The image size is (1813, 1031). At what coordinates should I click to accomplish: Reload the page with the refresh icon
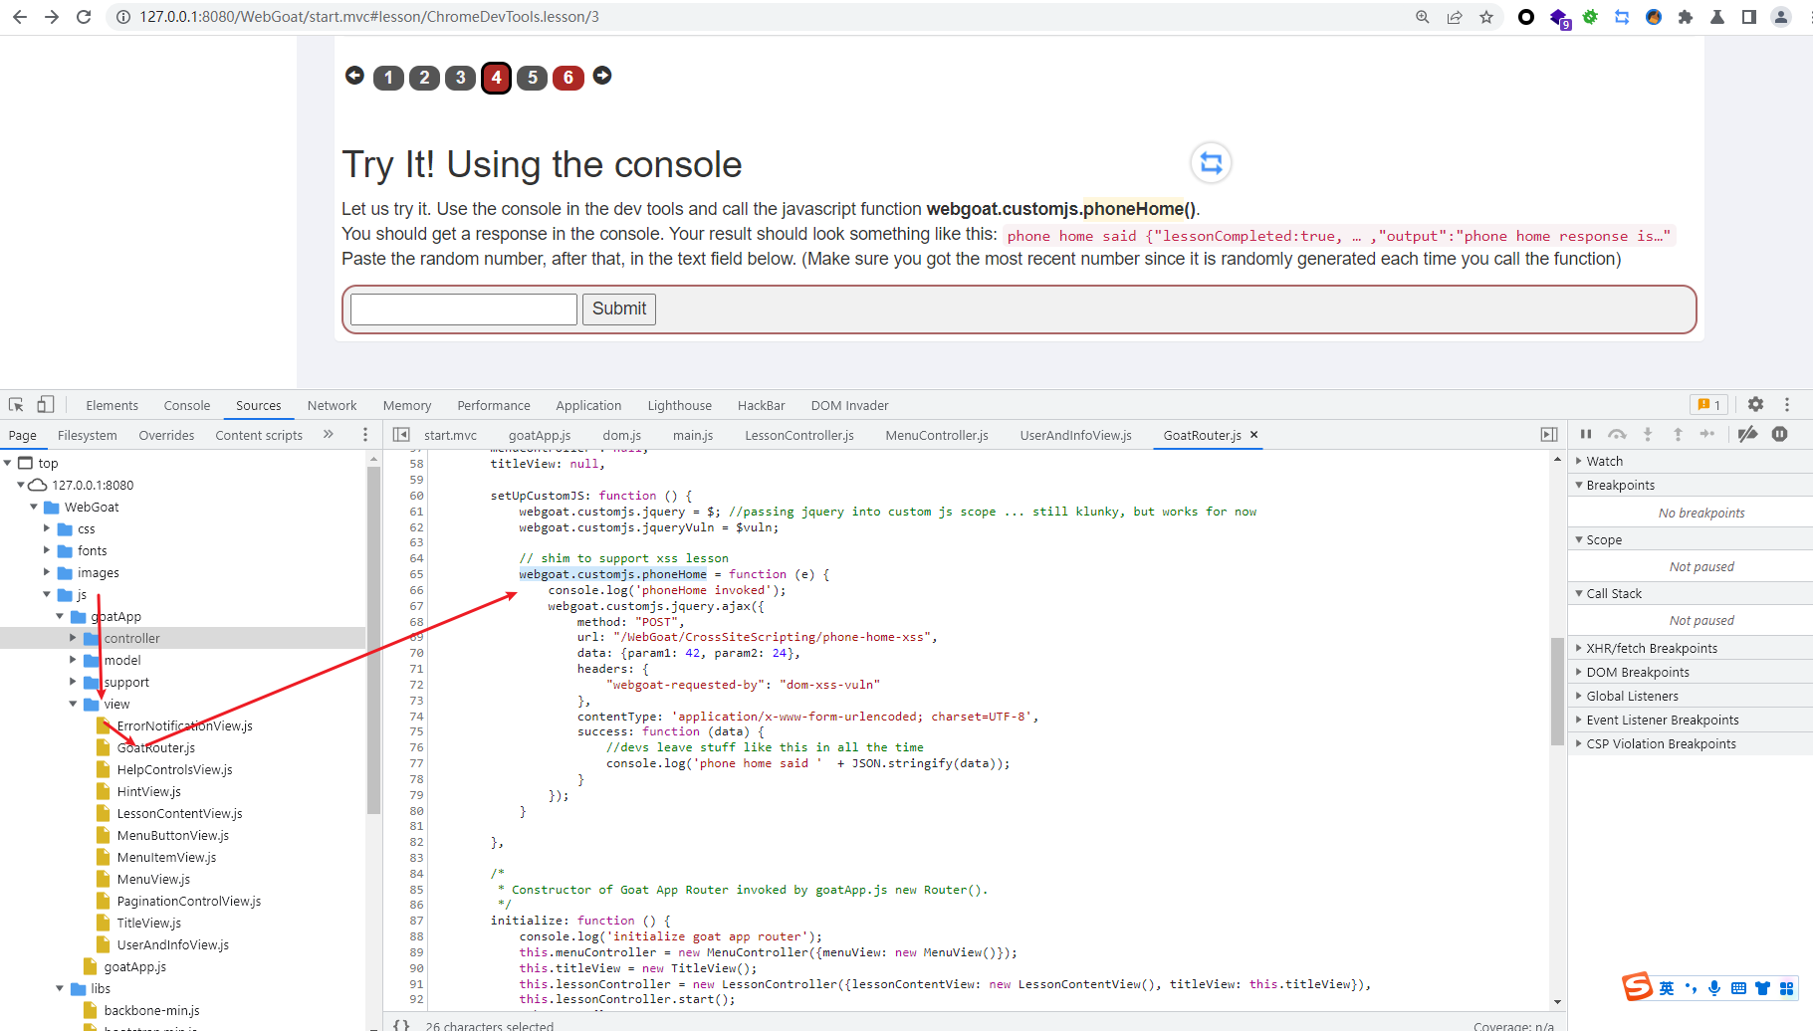pos(84,17)
